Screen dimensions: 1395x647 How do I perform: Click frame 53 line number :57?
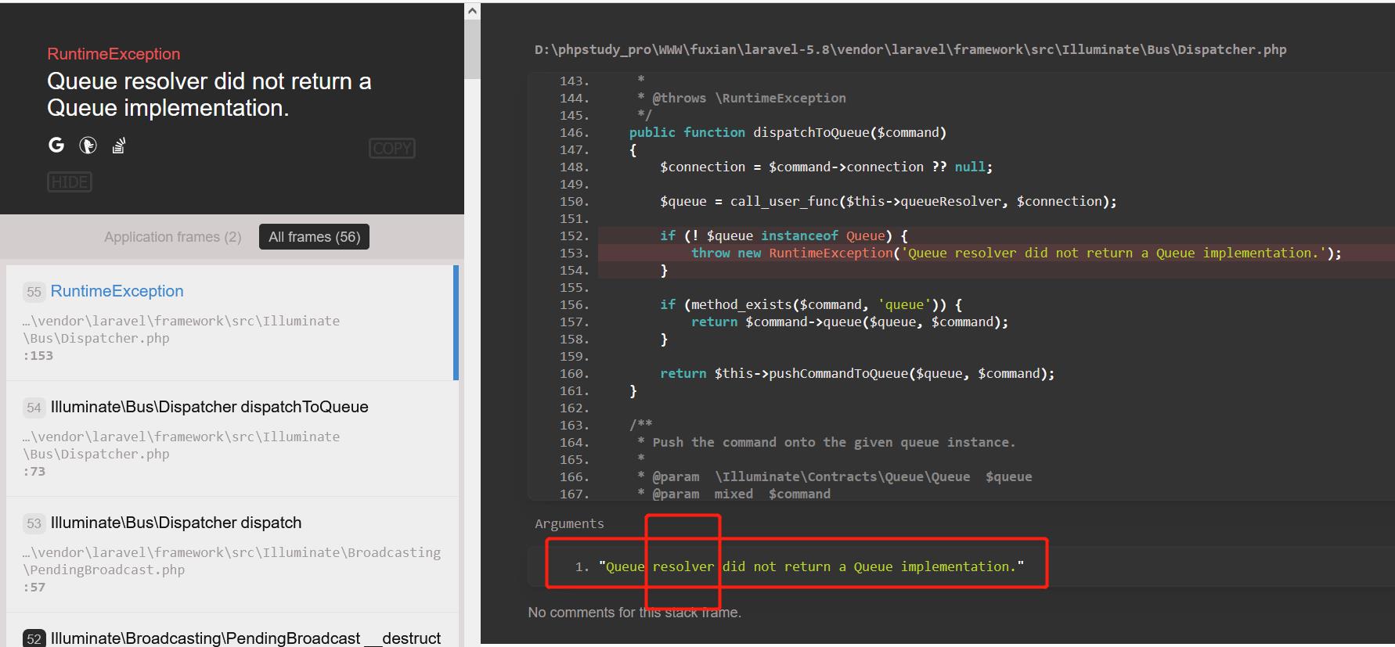tap(34, 587)
